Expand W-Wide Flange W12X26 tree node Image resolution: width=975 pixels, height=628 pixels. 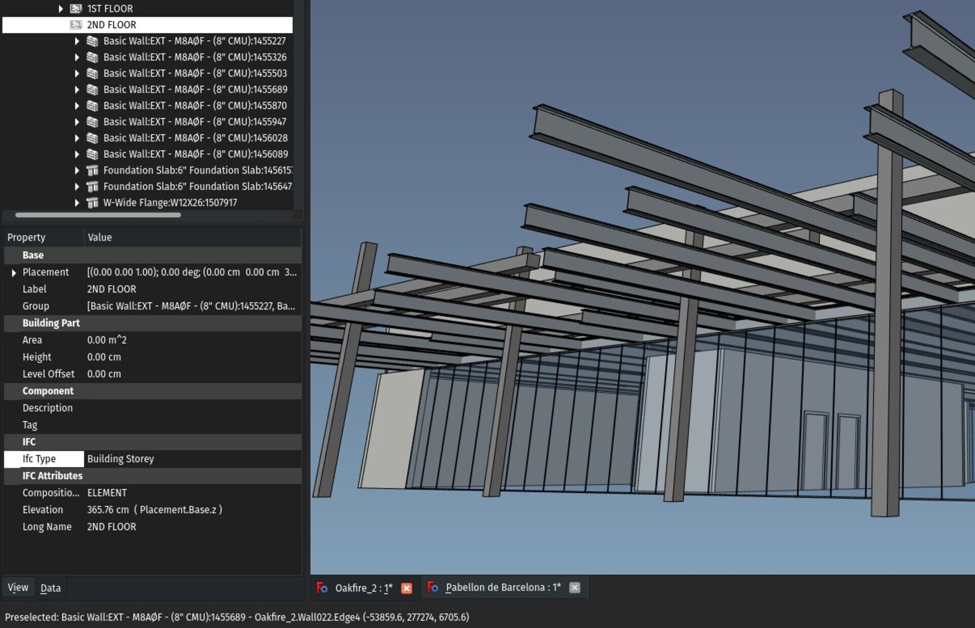point(77,203)
